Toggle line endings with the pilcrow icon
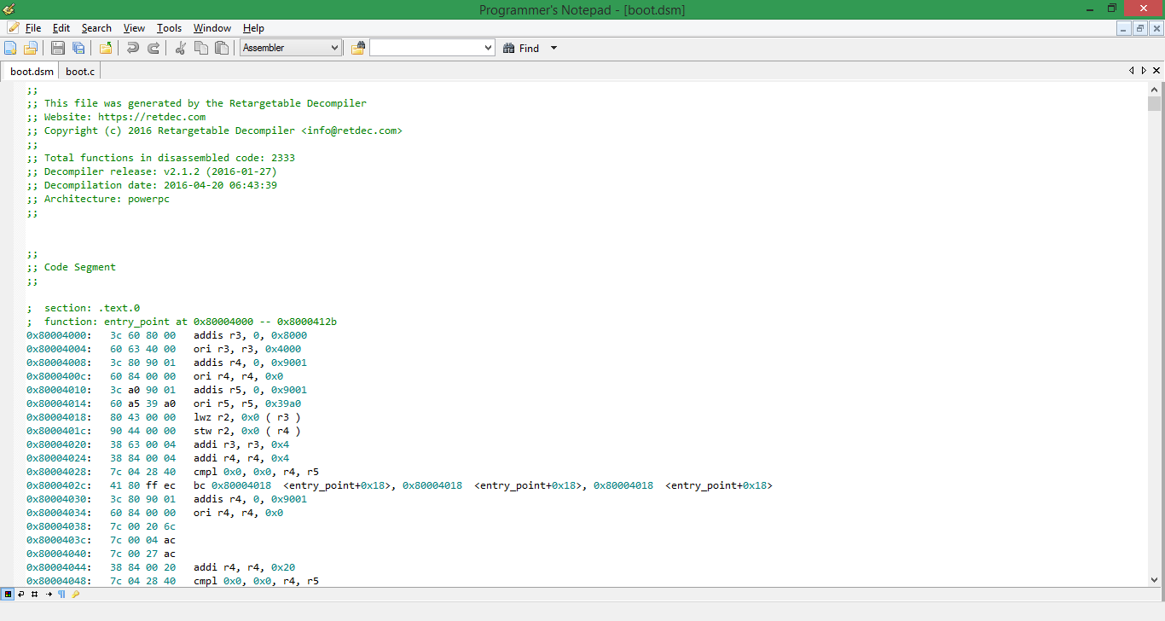 pos(61,594)
